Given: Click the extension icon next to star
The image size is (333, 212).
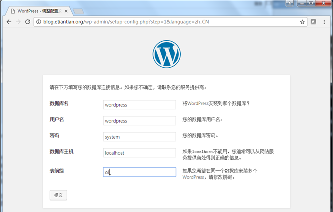Looking at the screenshot, I should [313, 22].
